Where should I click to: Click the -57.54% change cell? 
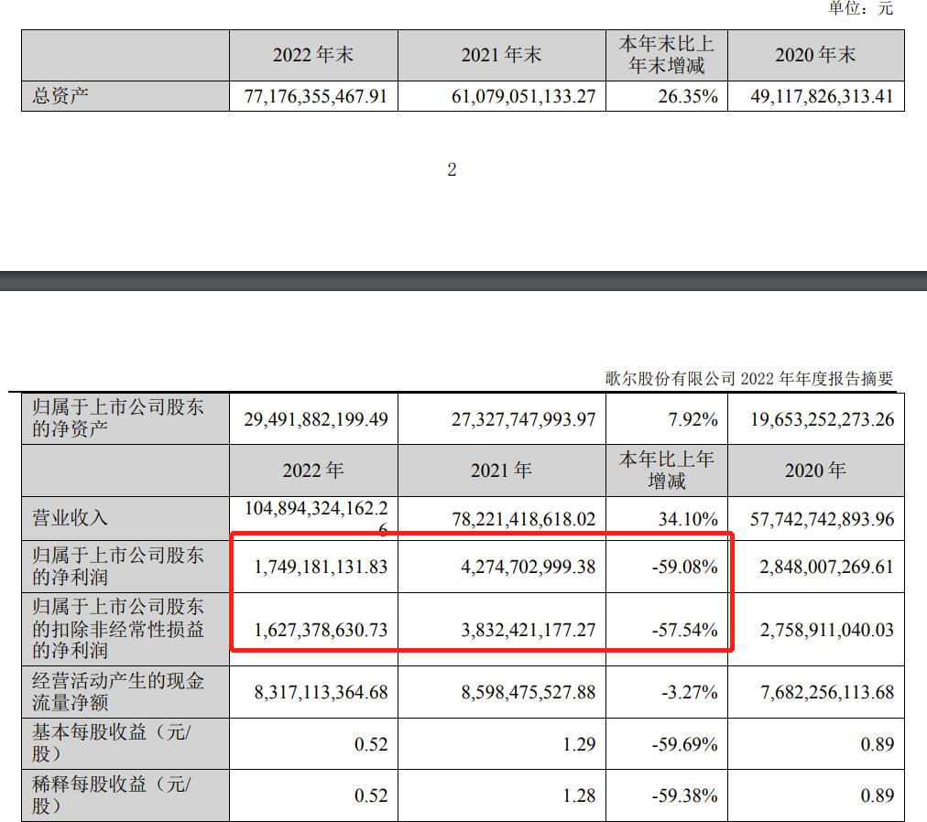(x=689, y=630)
